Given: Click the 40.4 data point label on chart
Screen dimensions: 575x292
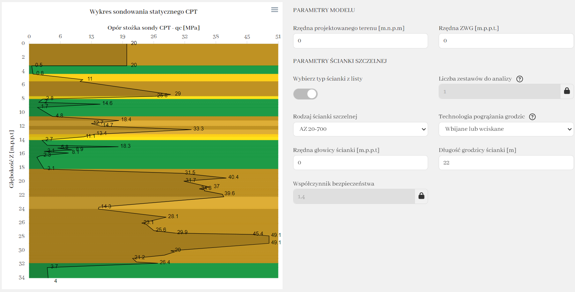Looking at the screenshot, I should click(233, 177).
